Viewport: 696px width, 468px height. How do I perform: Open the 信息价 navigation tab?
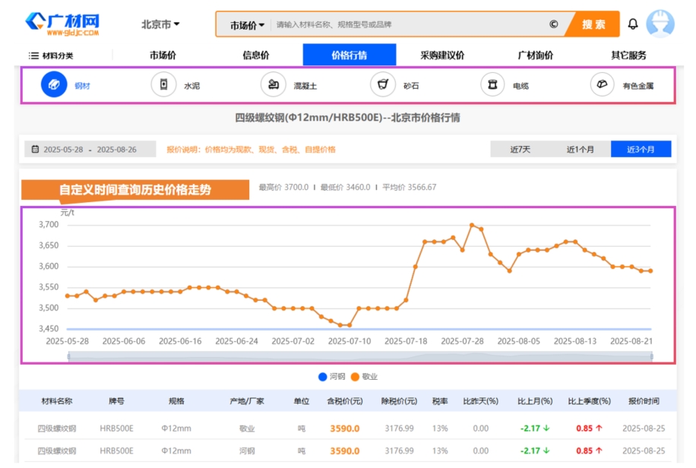point(255,55)
